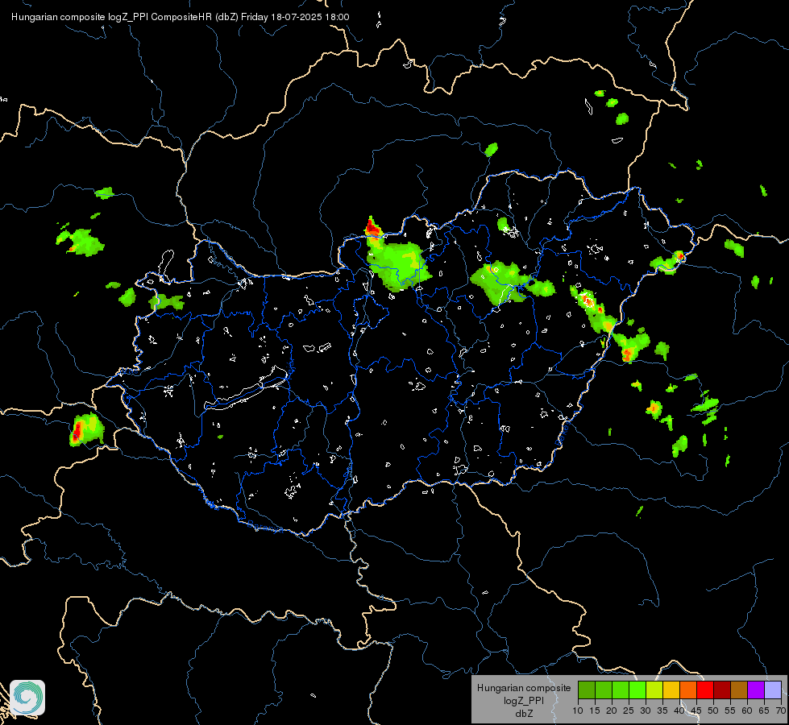Click the '65' scale value in the legend
The image size is (789, 725).
[764, 711]
